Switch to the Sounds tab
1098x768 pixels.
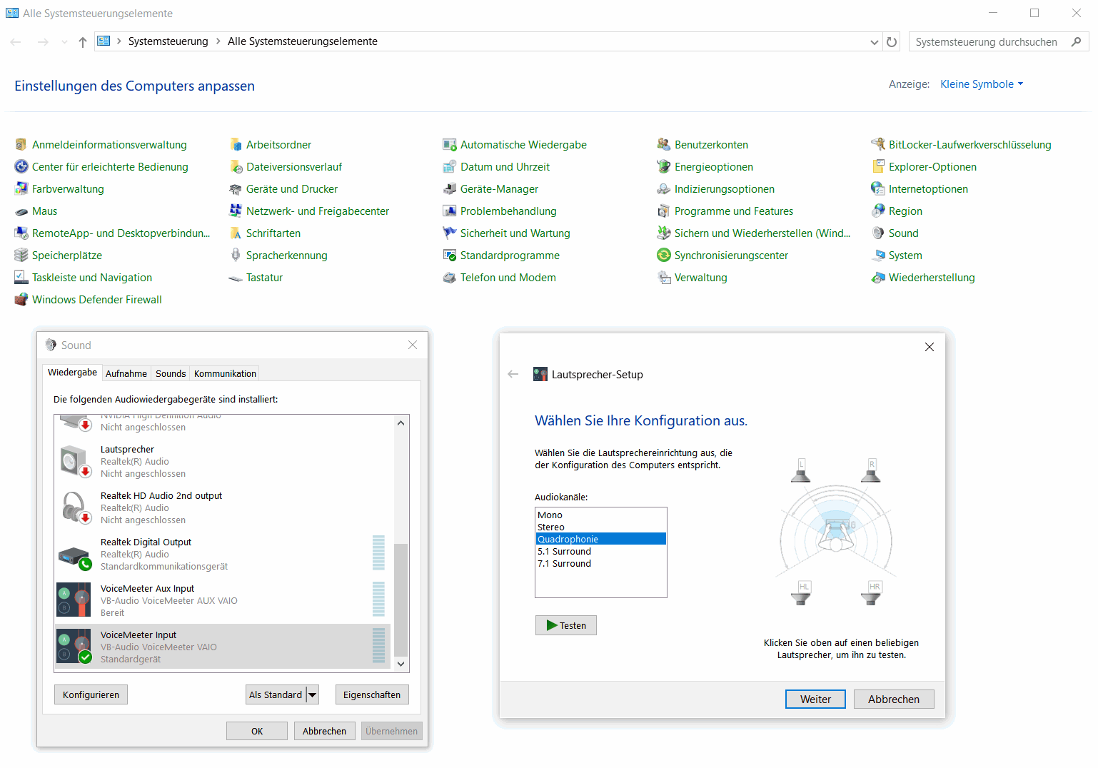[171, 373]
